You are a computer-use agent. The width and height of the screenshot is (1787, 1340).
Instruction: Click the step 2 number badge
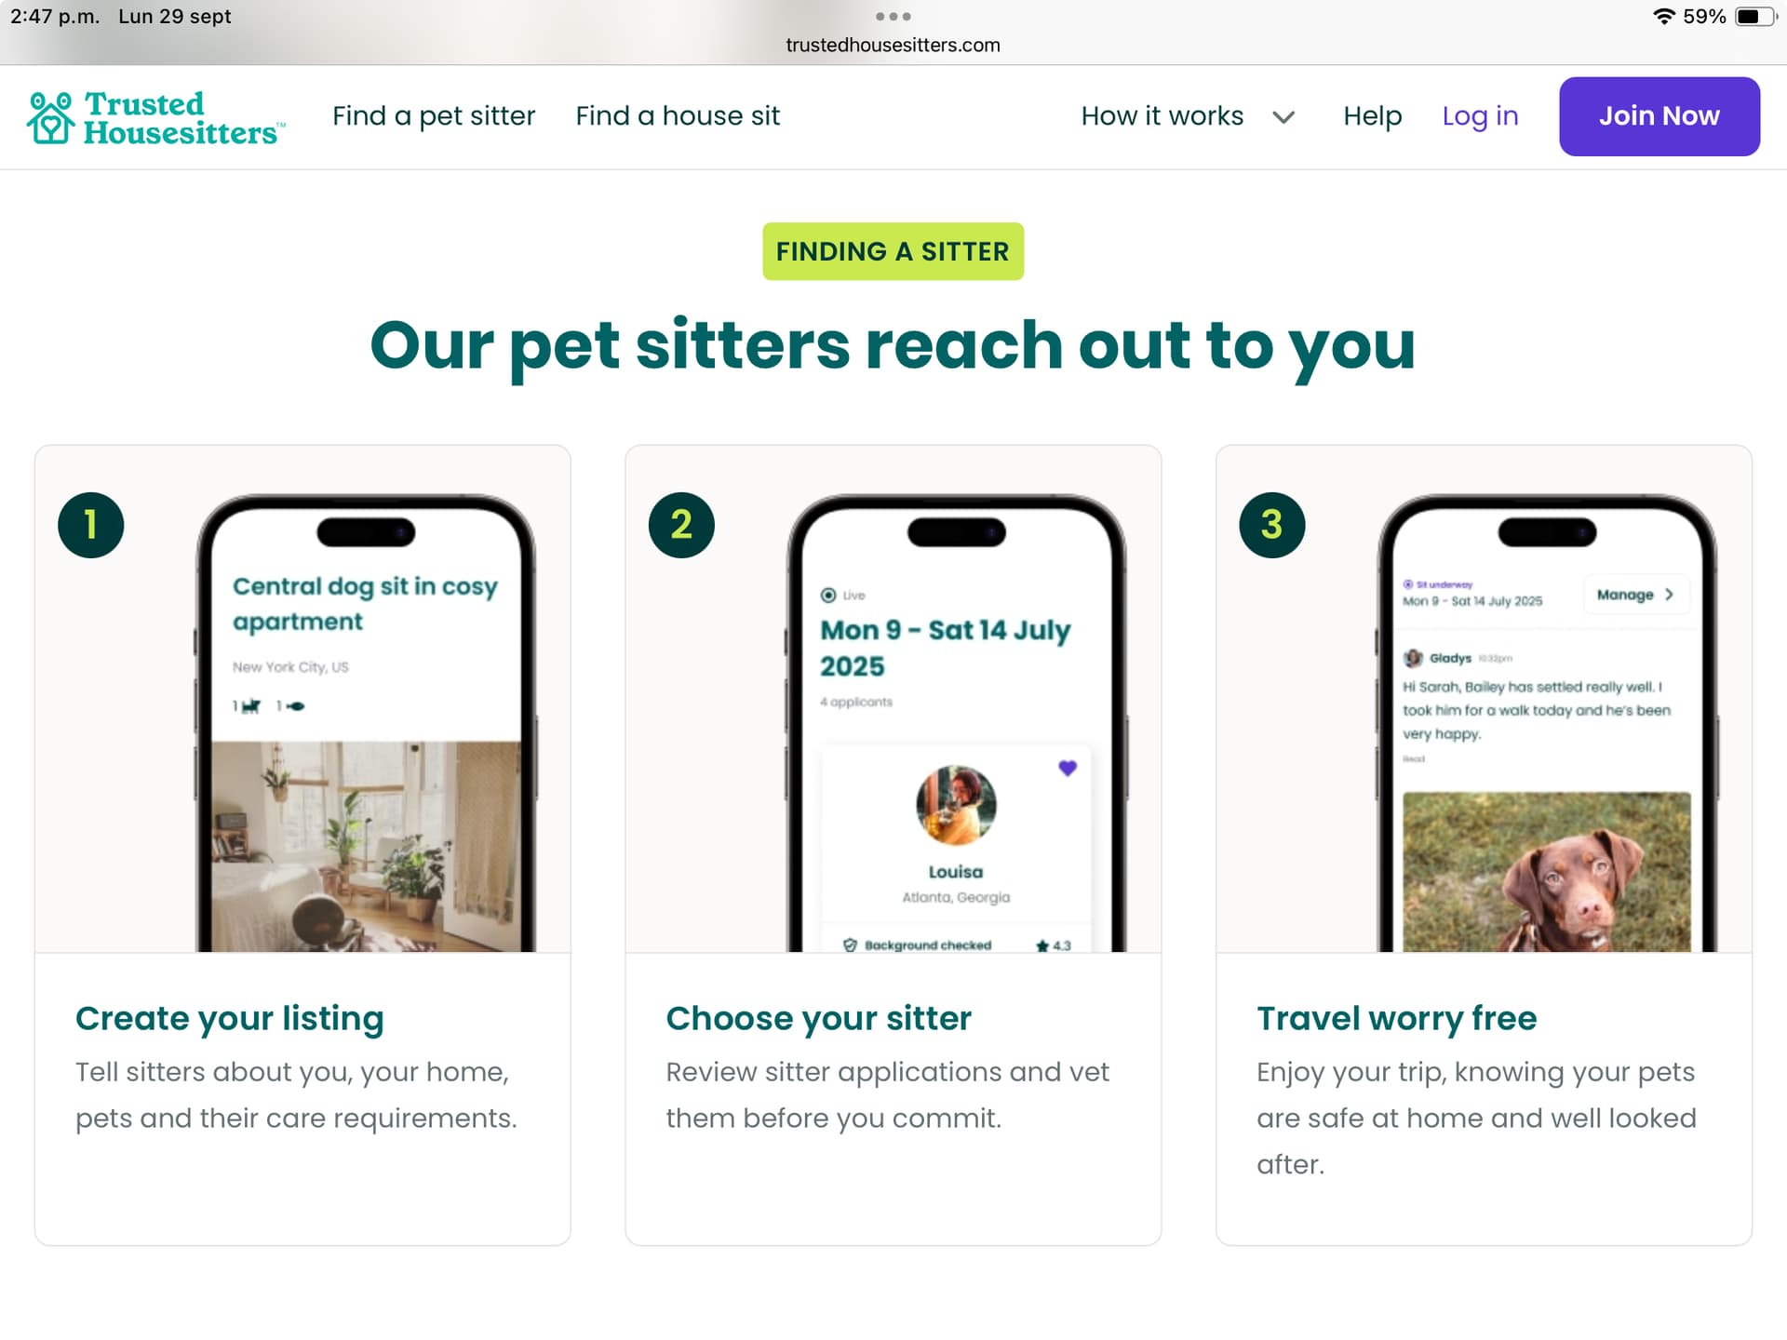681,525
